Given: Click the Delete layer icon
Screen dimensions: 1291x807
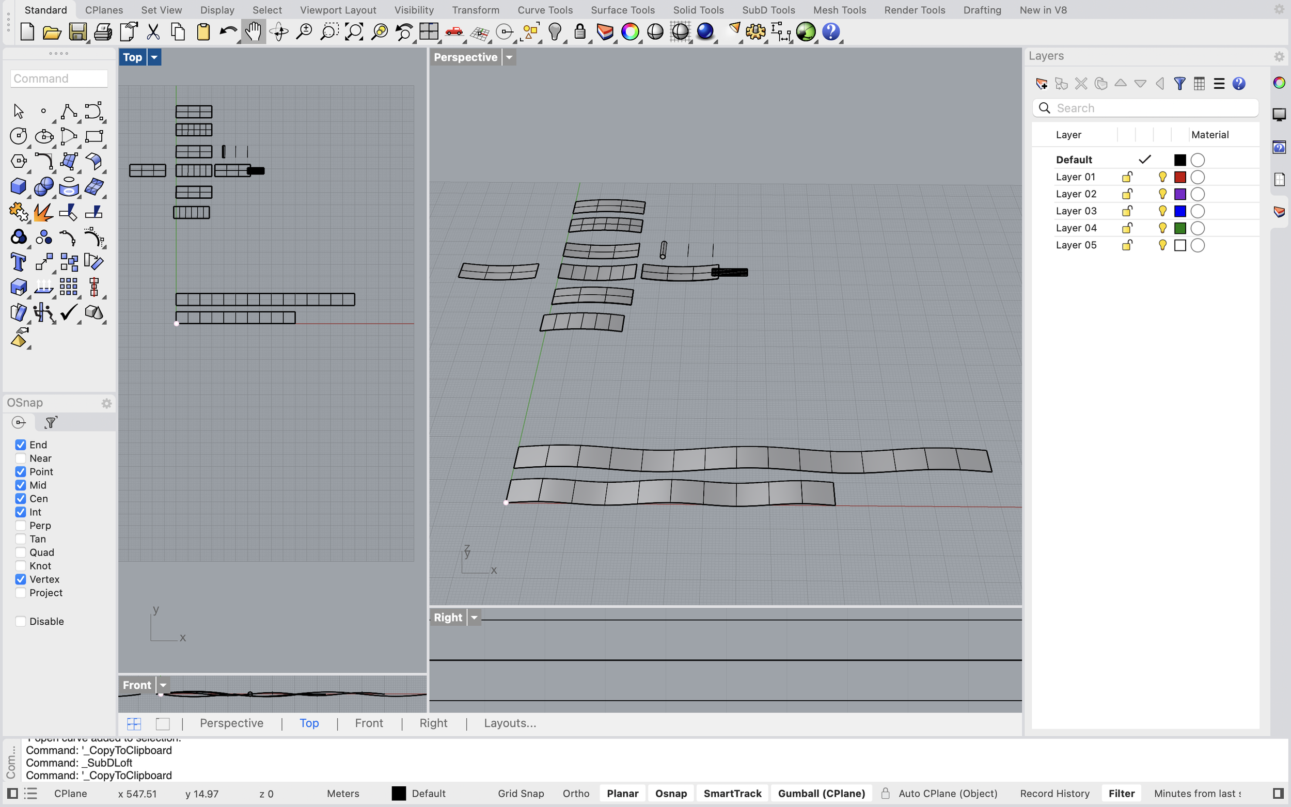Looking at the screenshot, I should coord(1080,83).
